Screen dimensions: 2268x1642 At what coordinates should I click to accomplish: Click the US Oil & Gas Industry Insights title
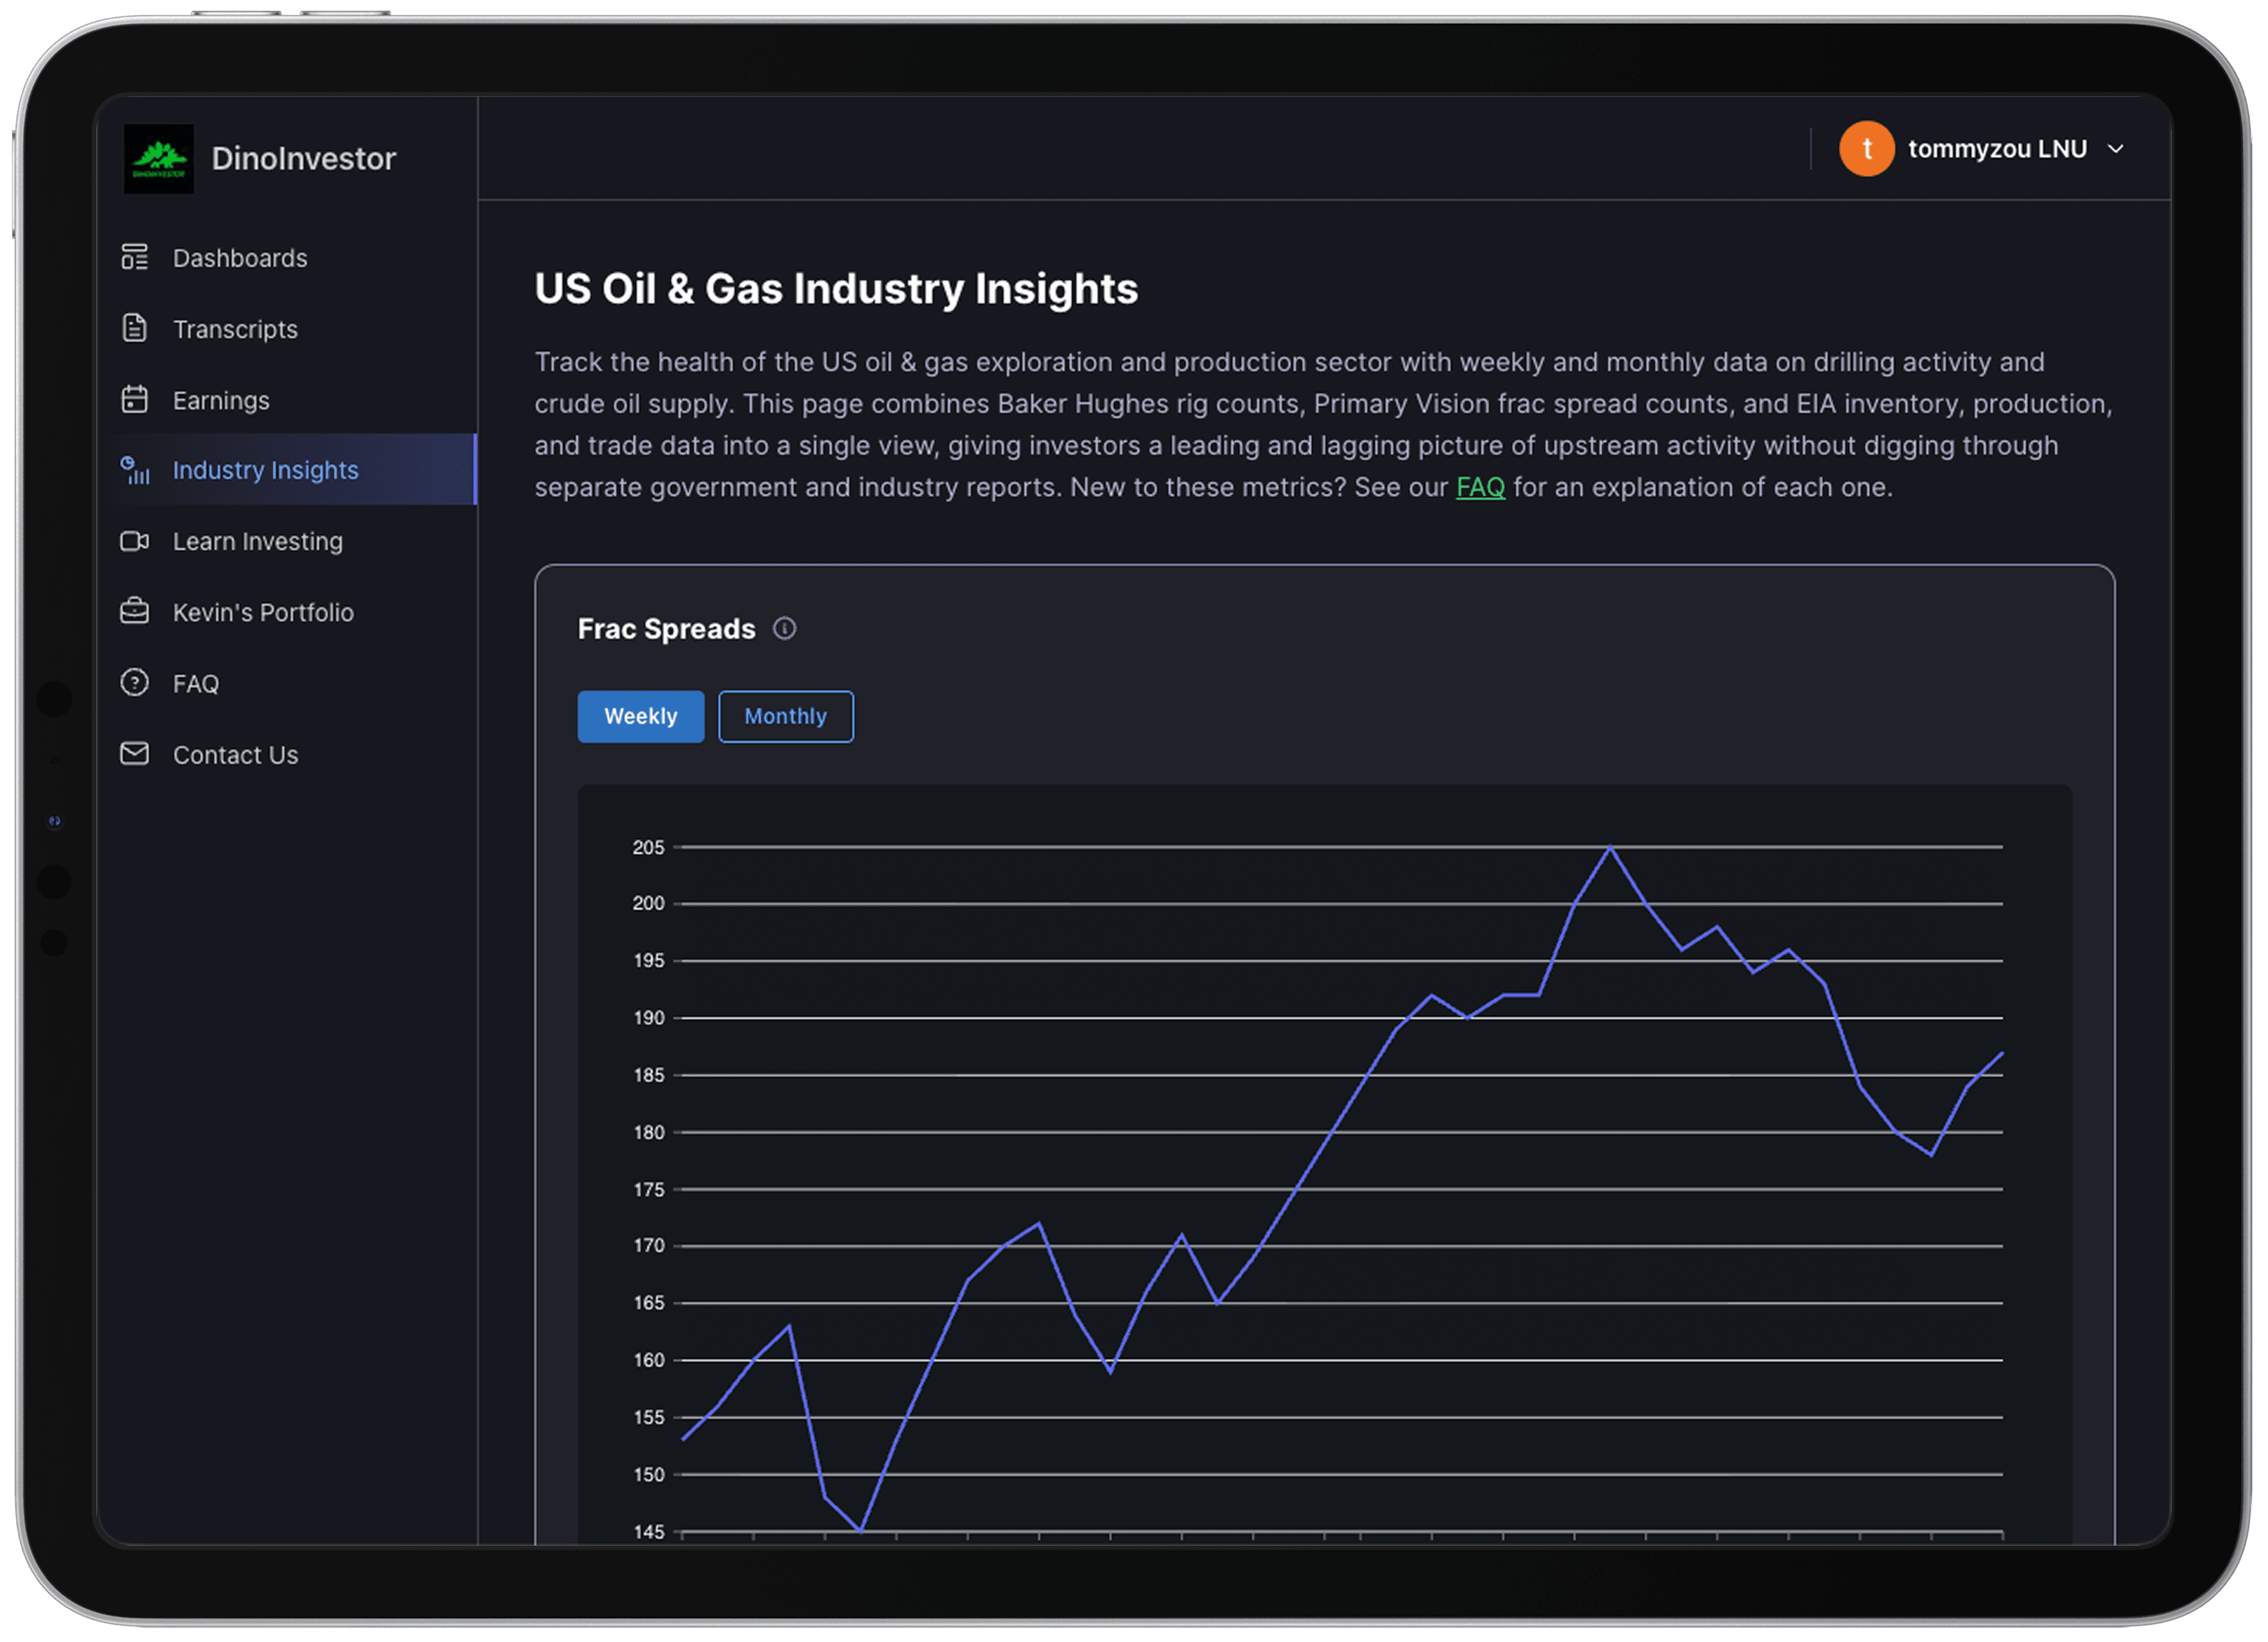pos(837,289)
